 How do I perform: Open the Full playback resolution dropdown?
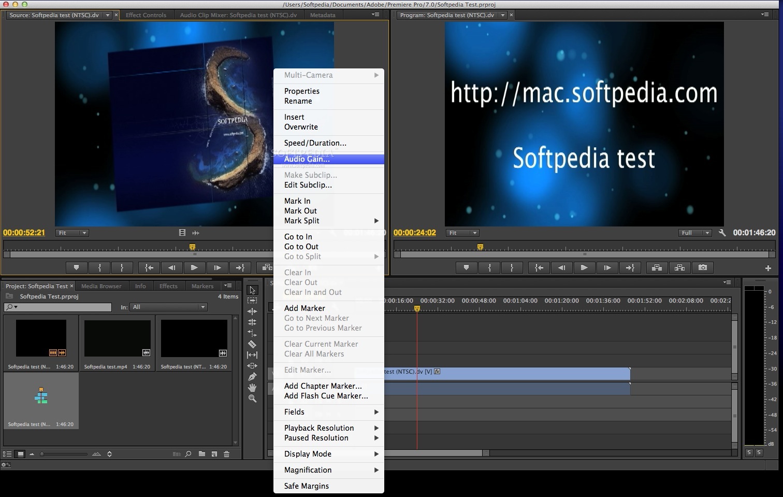coord(695,233)
